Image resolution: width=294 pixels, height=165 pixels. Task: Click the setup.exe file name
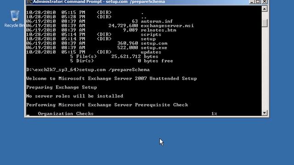pos(154,48)
